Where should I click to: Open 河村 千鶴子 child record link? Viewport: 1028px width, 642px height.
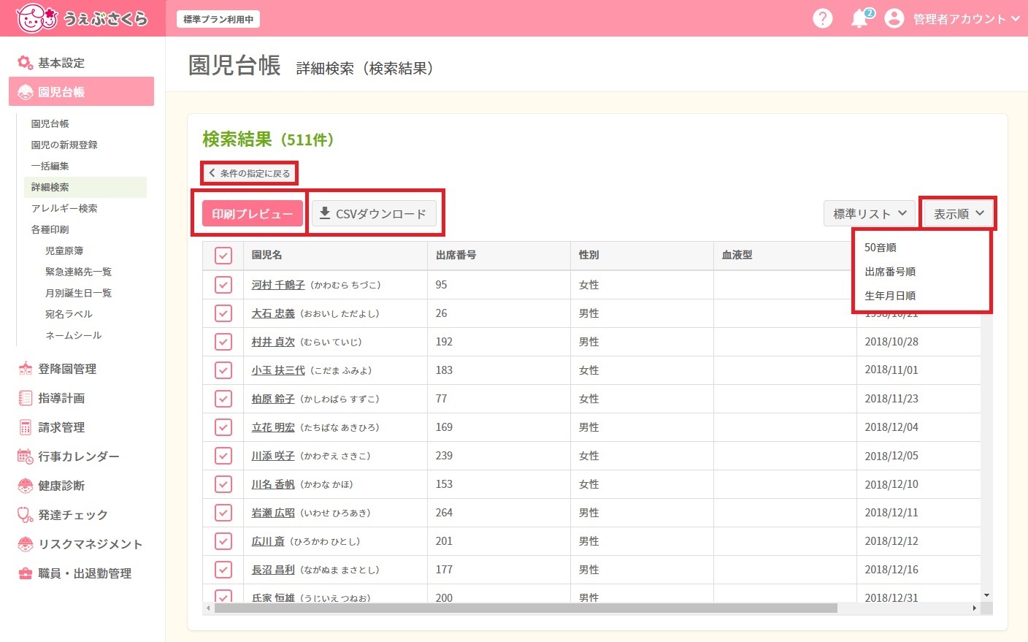278,285
